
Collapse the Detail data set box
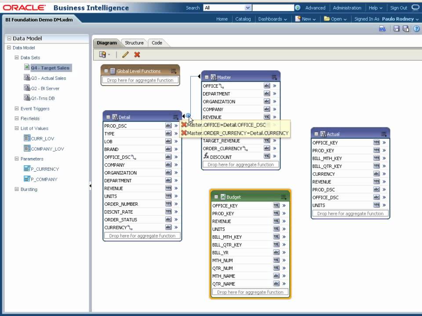(108, 117)
